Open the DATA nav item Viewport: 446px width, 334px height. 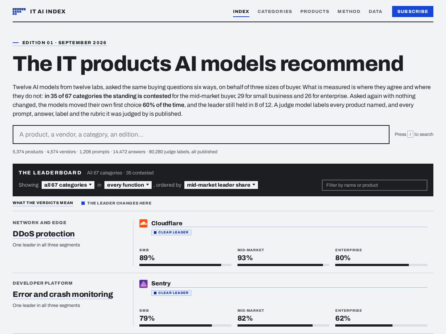[x=375, y=12]
